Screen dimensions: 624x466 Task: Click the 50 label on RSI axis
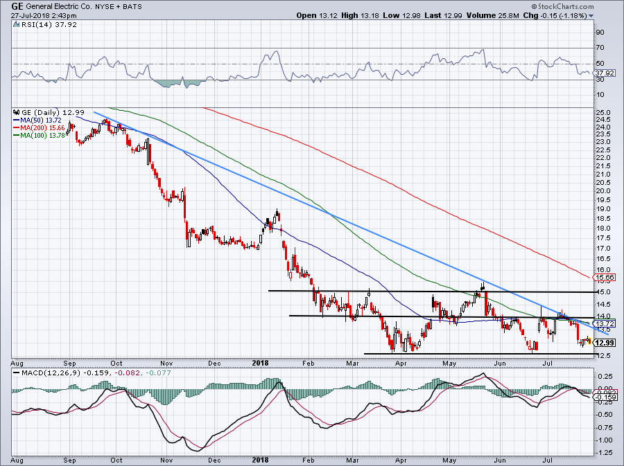tap(600, 64)
